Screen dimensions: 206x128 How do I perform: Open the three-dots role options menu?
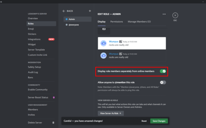coord(164,14)
